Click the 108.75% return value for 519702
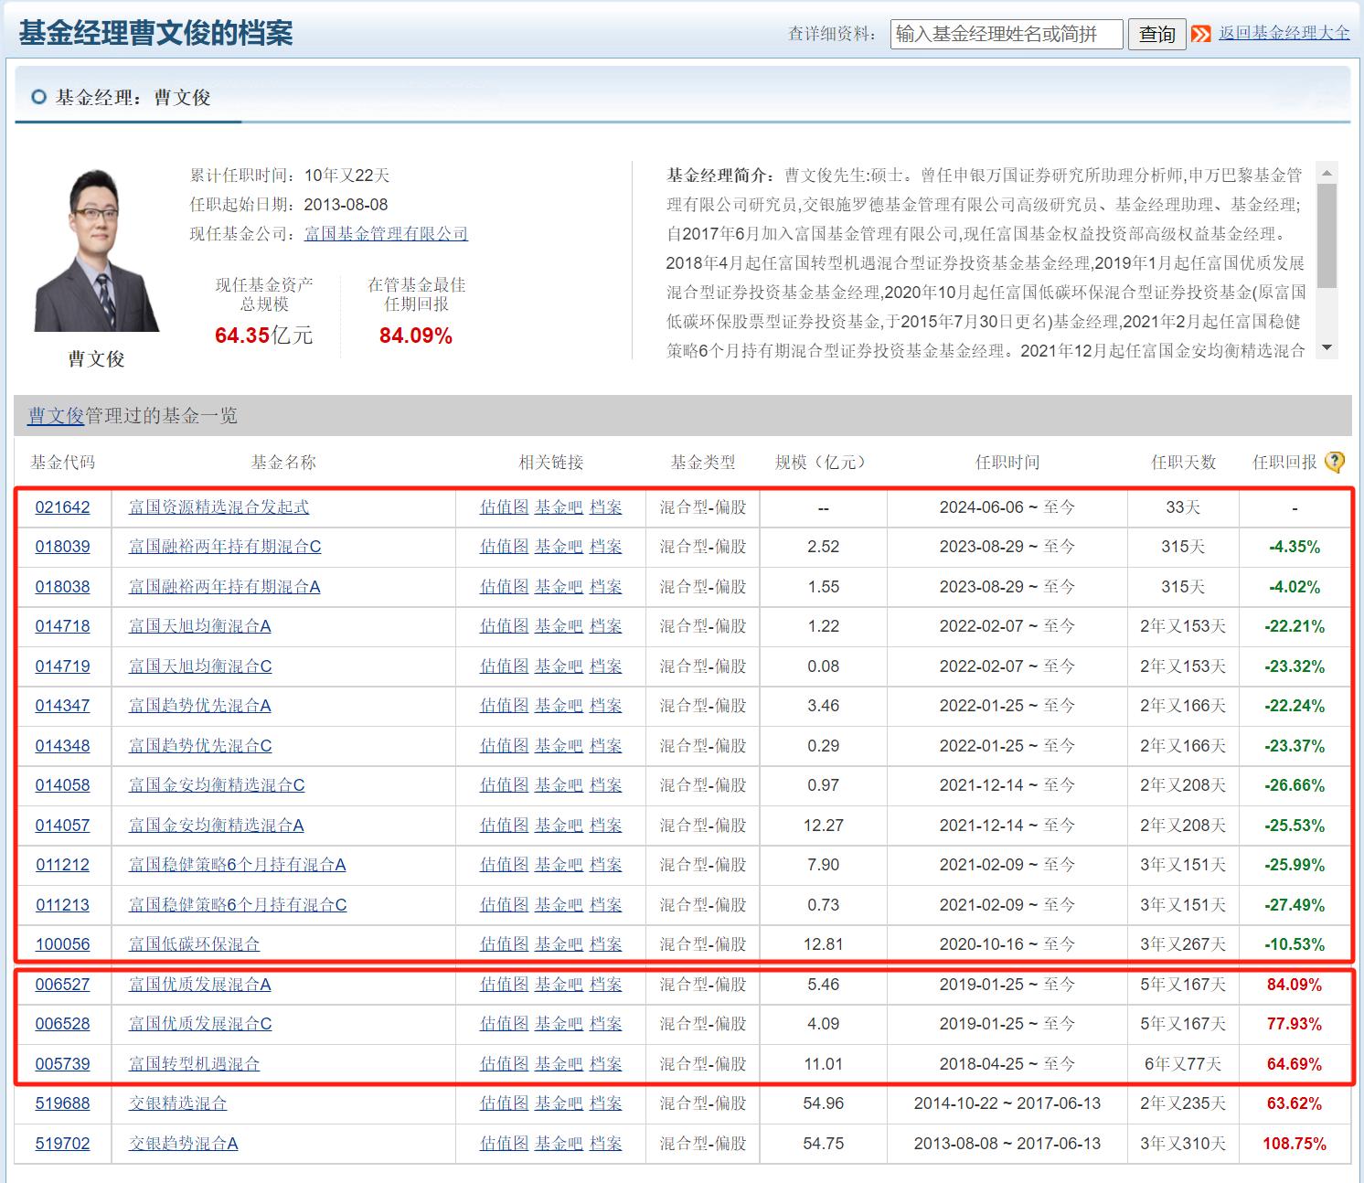 pyautogui.click(x=1295, y=1144)
